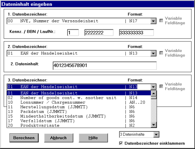Select '20 Produktvariante' list entry
Image resolution: width=195 pixels, height=149 pixels.
coord(79,125)
